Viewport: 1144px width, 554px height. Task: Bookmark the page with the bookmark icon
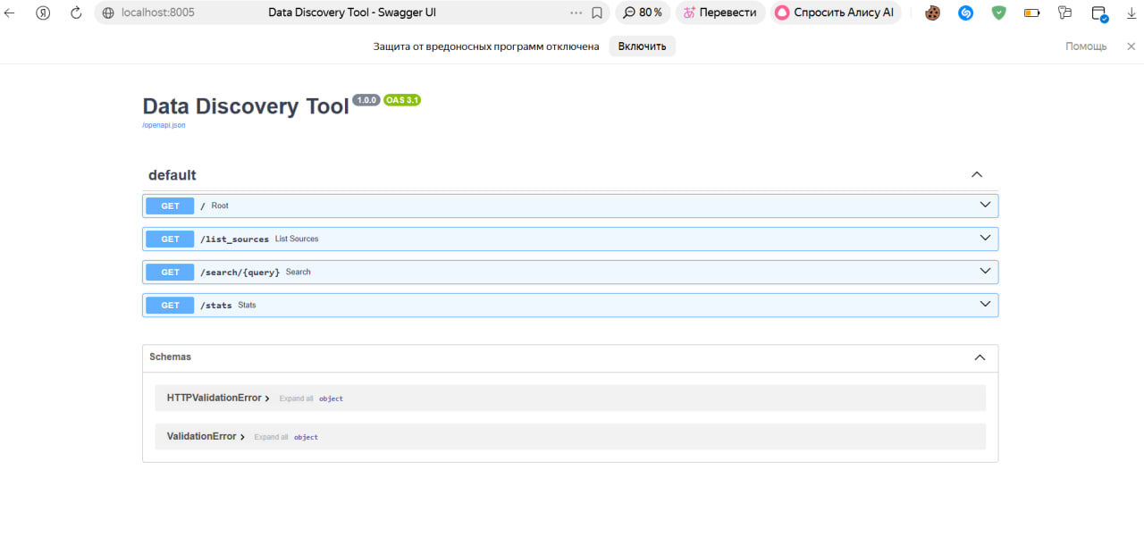[x=597, y=13]
